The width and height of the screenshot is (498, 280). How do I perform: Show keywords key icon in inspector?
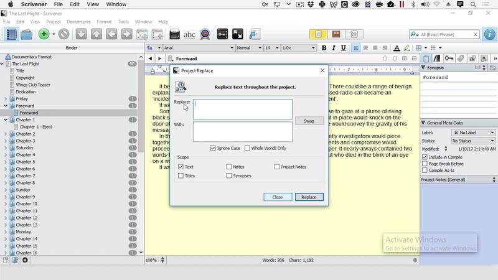click(449, 58)
